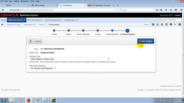
Task: Choose the [never] condition shortcut
Action: pos(108,62)
